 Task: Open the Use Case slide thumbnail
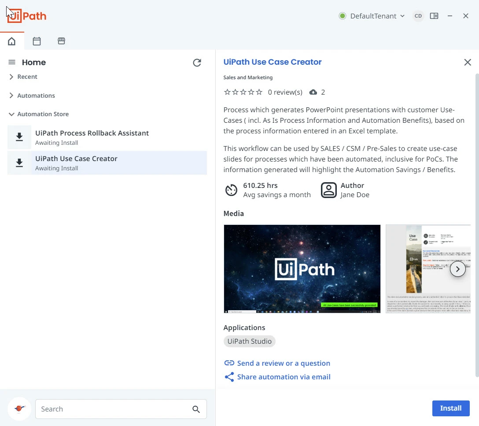point(428,269)
